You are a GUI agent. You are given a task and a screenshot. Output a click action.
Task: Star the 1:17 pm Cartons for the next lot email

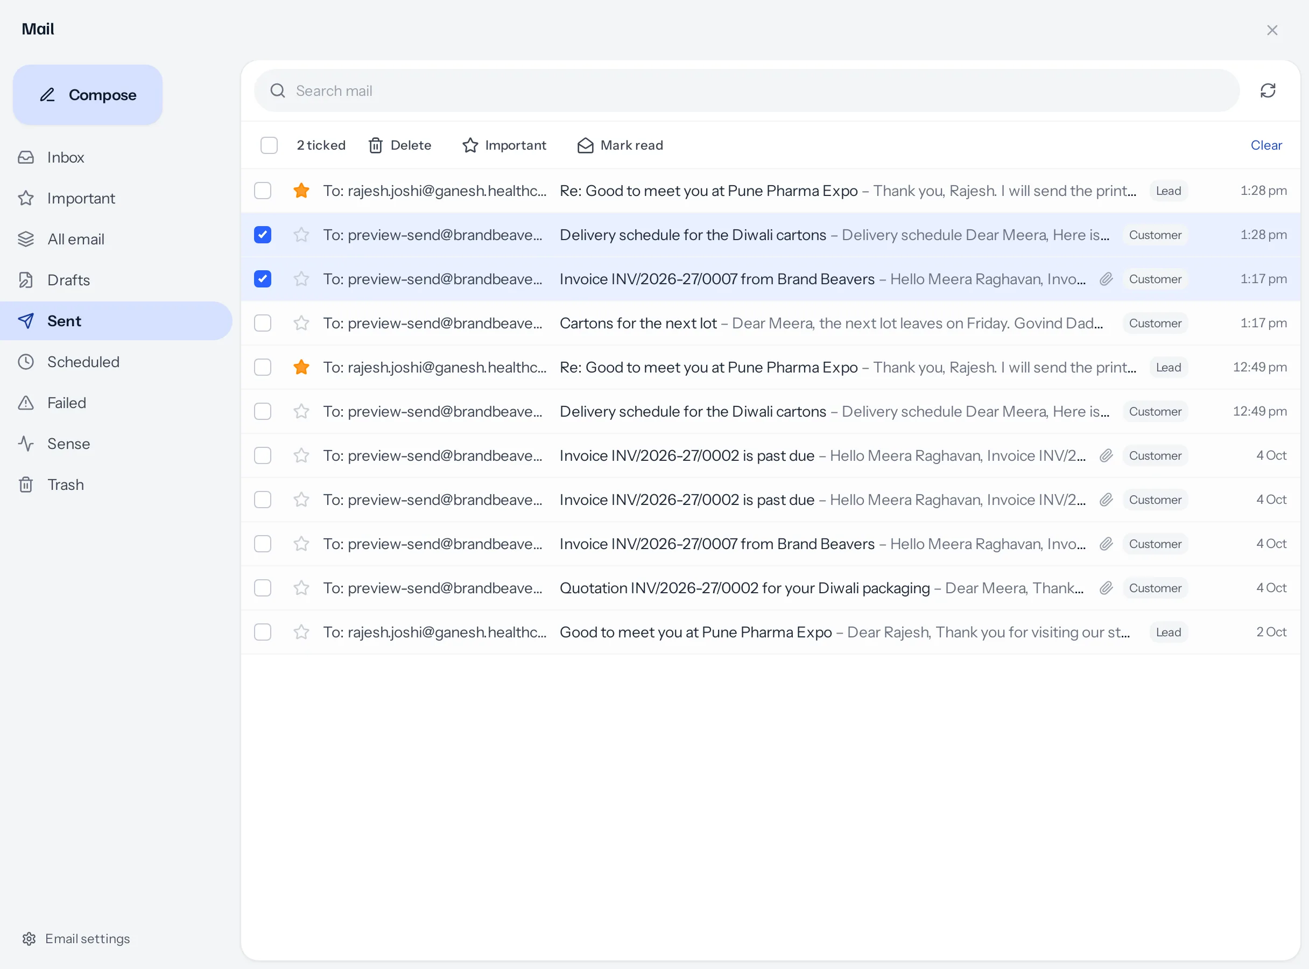click(301, 323)
